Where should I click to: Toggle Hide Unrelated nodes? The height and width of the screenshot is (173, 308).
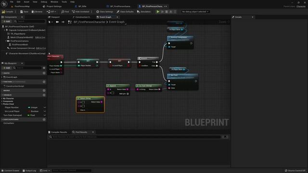(80, 12)
